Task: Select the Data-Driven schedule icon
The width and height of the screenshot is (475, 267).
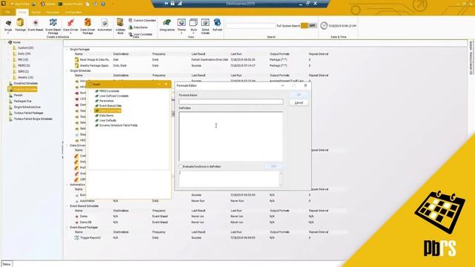Action: 71,24
